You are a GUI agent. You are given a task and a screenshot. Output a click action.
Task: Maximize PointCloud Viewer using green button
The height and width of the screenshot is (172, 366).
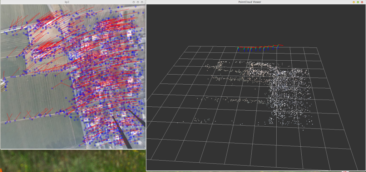point(358,2)
